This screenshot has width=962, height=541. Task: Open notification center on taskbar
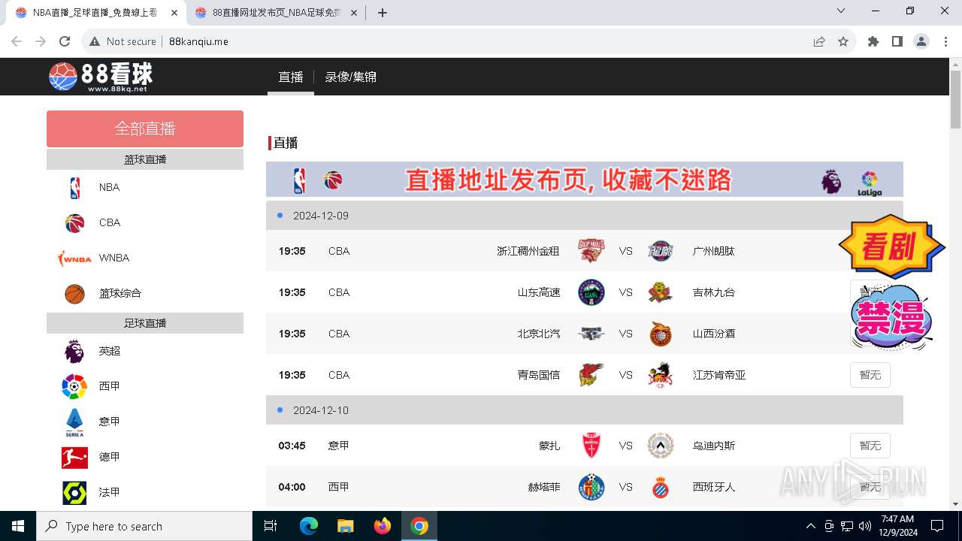click(937, 526)
